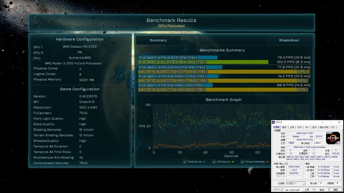Open the 主板 mainboard tab in CPU-Z
Viewport: 344px width, 193px height.
click(x=292, y=127)
